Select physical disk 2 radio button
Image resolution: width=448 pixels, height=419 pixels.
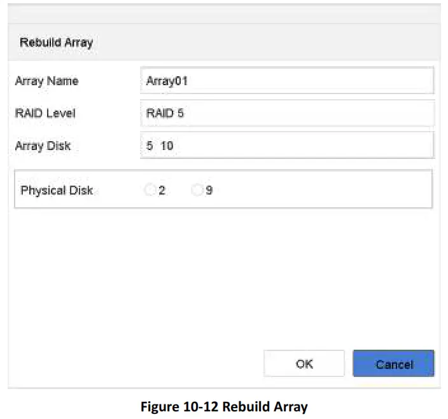click(150, 189)
